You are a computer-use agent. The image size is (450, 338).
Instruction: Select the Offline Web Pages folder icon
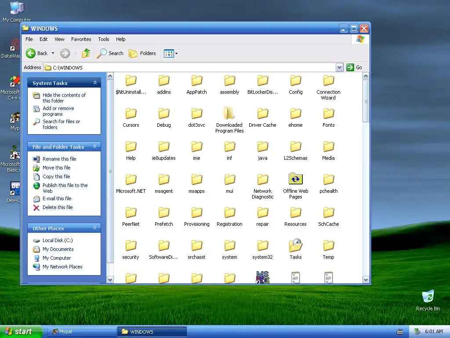(x=296, y=179)
